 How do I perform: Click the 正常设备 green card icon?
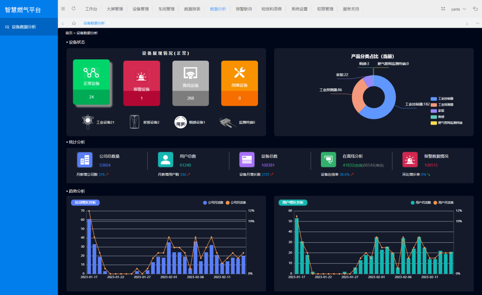point(91,73)
